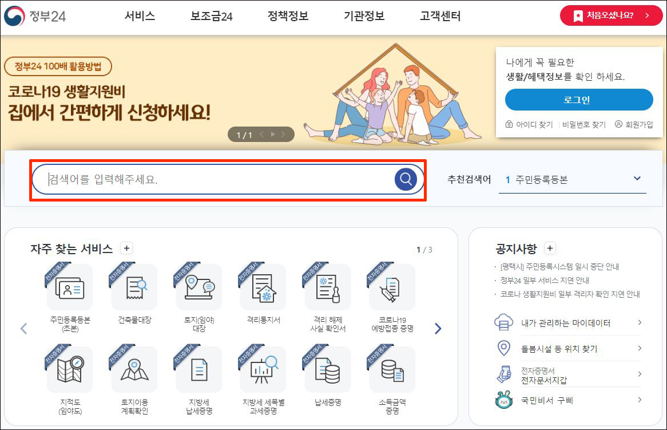Open the 국민비서 구삐 character icon
667x430 pixels.
tap(505, 401)
